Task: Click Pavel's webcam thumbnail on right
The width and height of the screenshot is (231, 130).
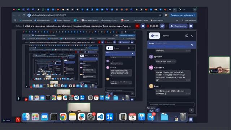Action: (x=219, y=65)
